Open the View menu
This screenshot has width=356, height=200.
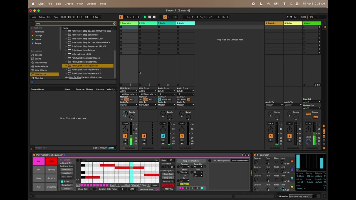[80, 4]
